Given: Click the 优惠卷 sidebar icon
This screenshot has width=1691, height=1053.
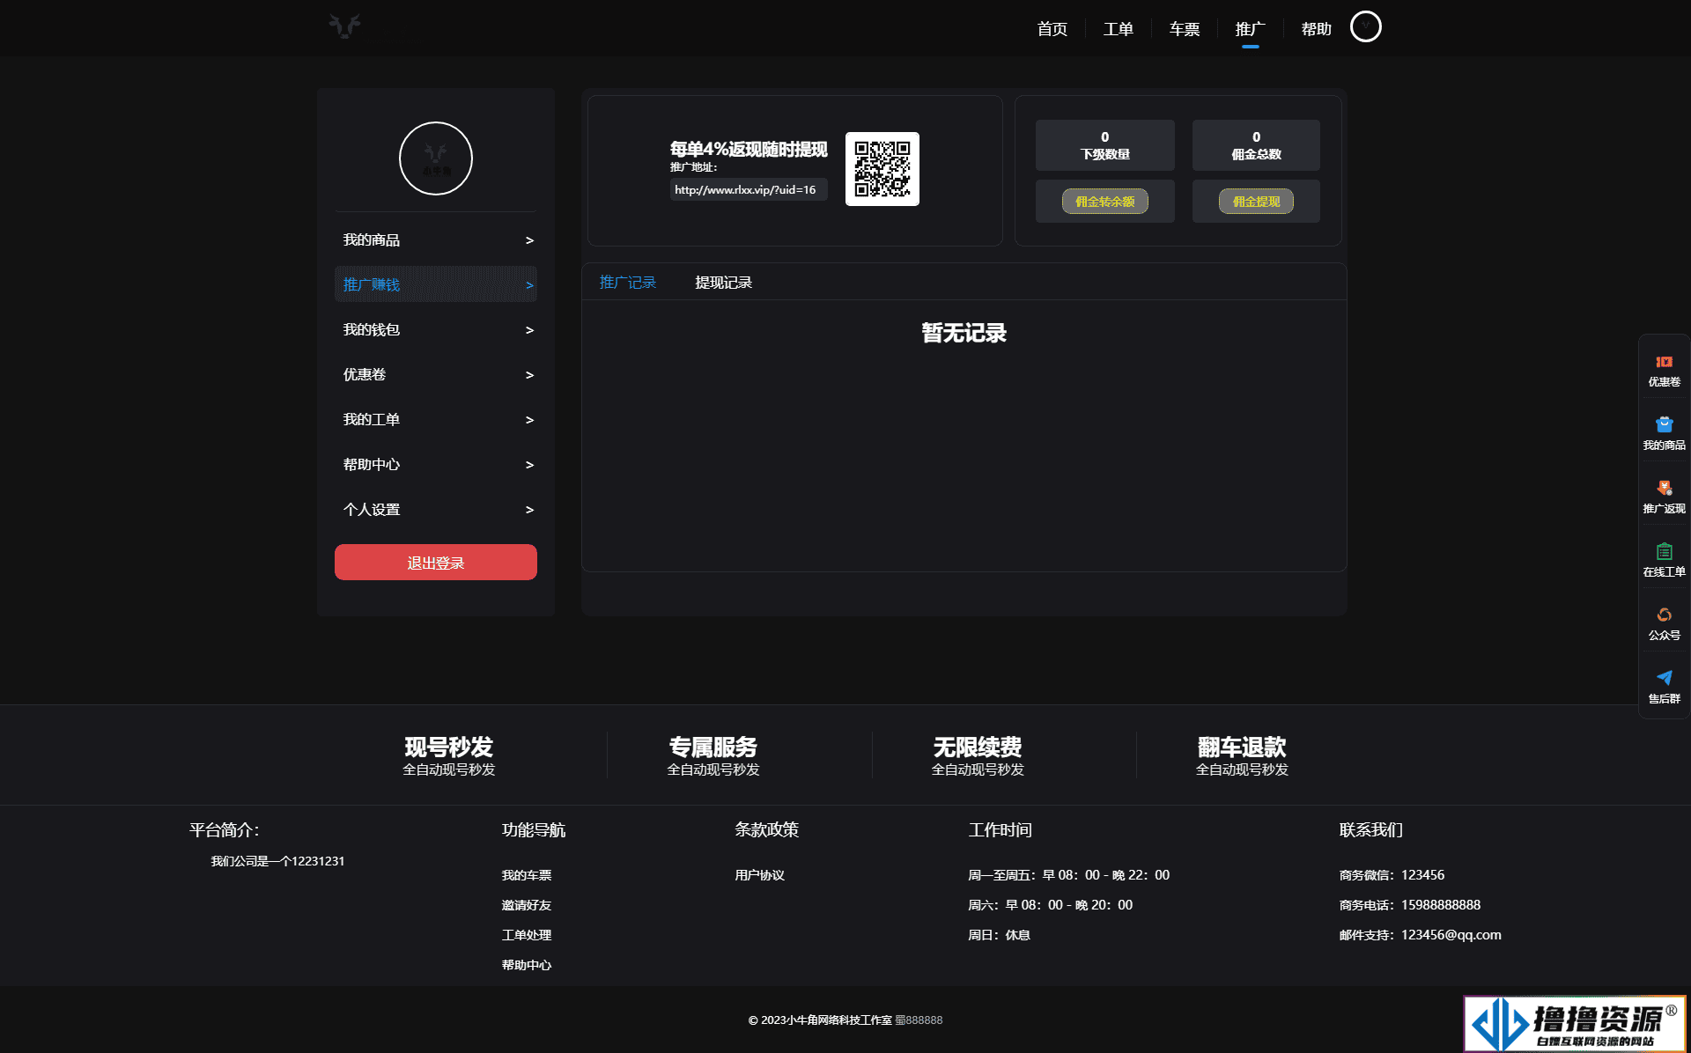Looking at the screenshot, I should pyautogui.click(x=1665, y=370).
